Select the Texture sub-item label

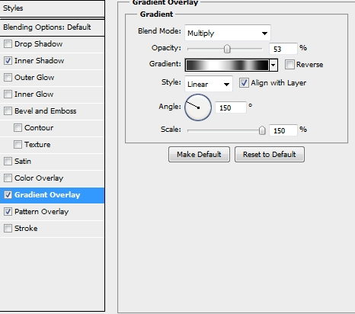click(x=37, y=145)
